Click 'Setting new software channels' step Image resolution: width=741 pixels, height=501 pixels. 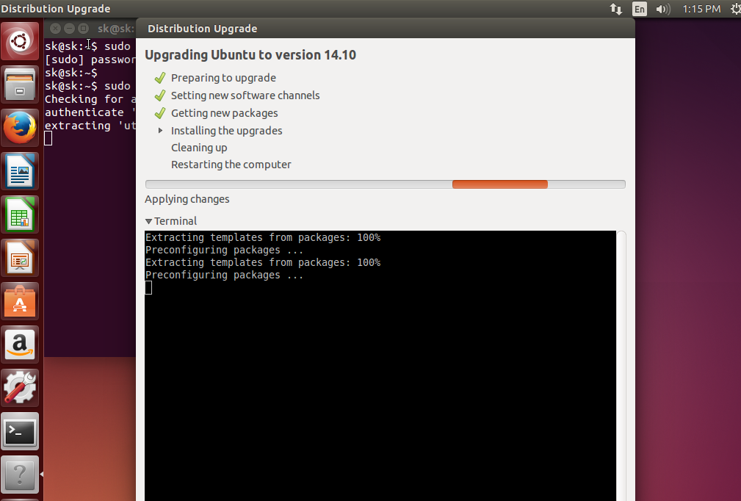click(x=245, y=95)
